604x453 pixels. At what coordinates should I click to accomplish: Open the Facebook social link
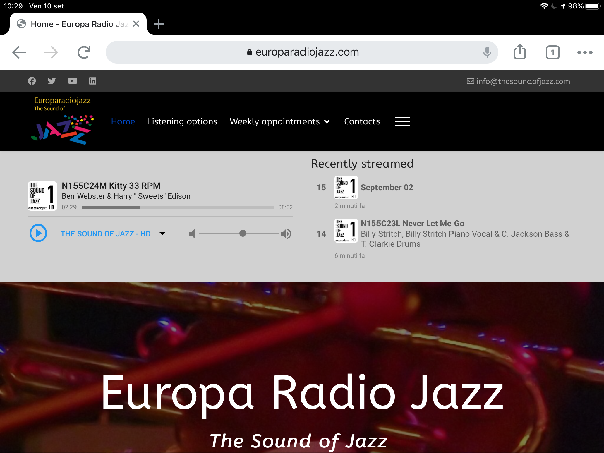tap(32, 81)
